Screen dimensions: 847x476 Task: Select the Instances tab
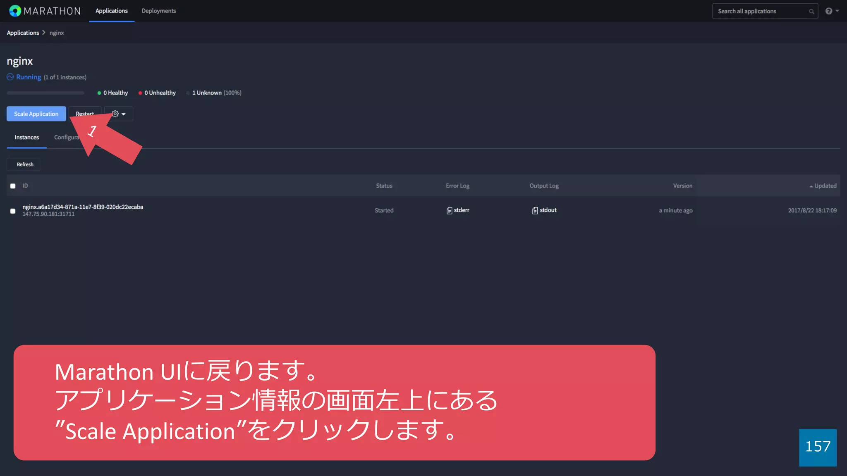pyautogui.click(x=27, y=137)
